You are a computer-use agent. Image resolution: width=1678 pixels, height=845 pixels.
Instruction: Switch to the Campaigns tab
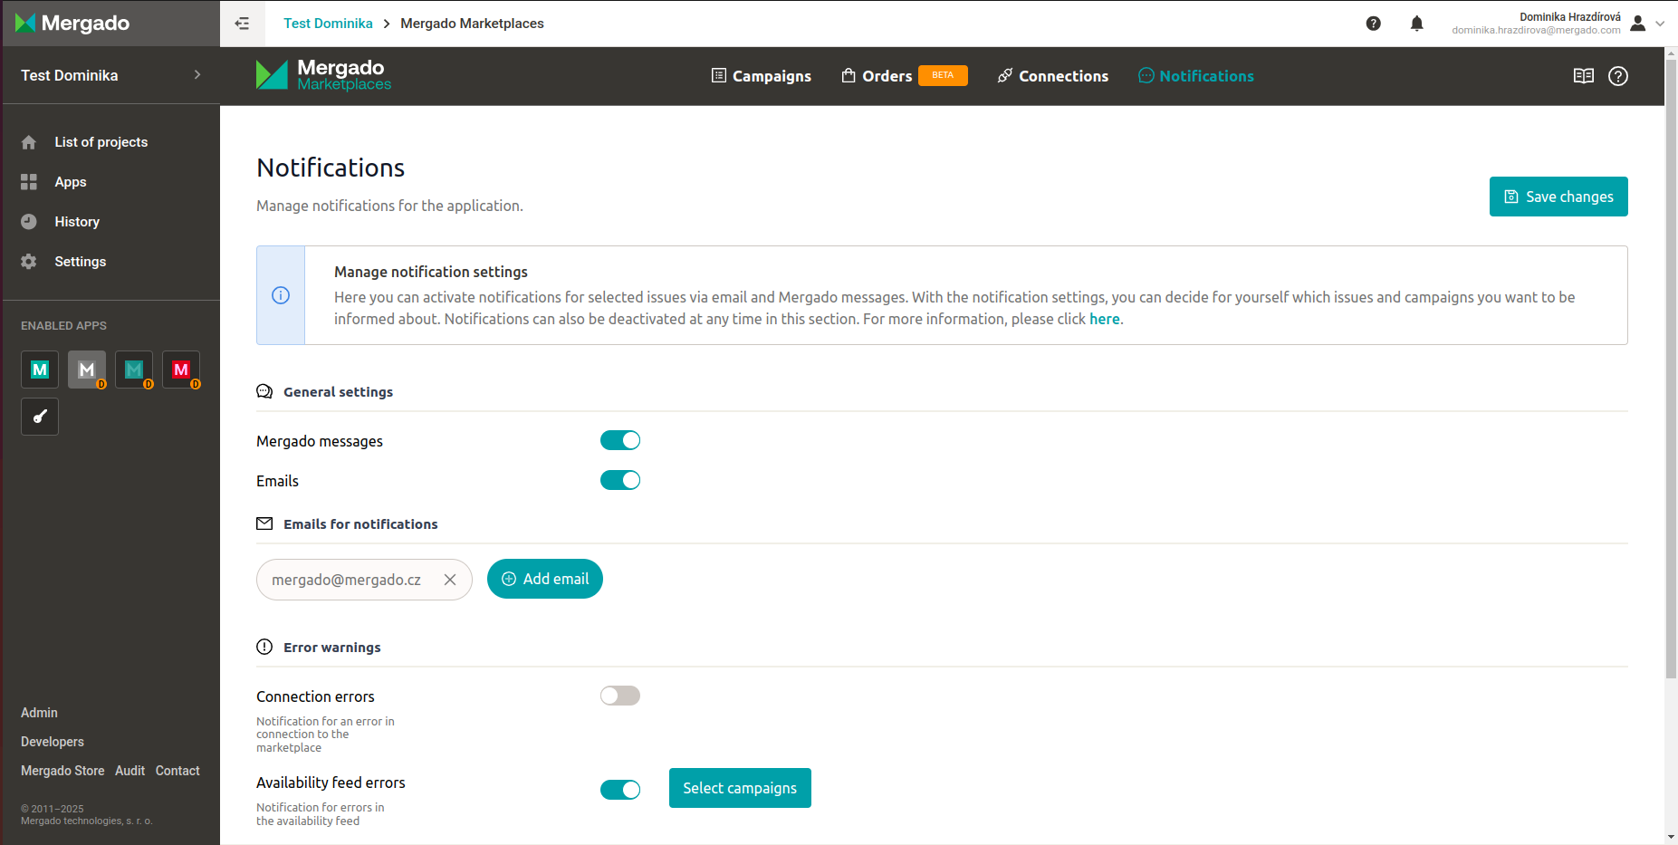762,76
